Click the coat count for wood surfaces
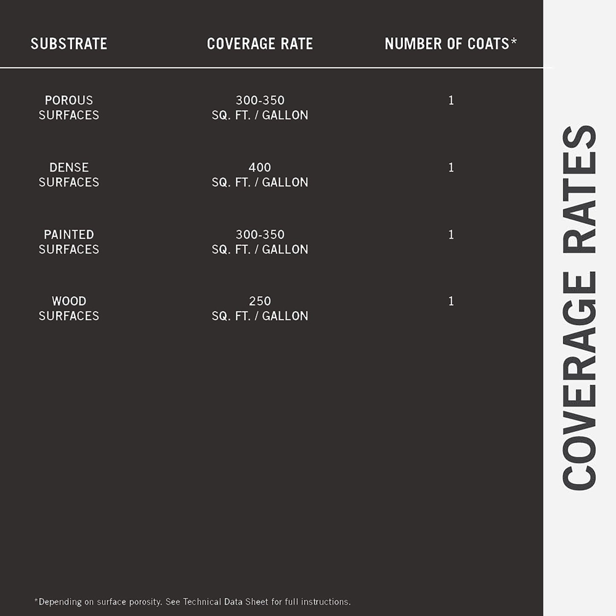This screenshot has width=616, height=616. 451,301
